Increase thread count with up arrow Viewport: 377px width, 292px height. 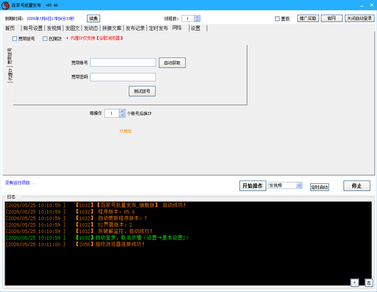(x=197, y=17)
